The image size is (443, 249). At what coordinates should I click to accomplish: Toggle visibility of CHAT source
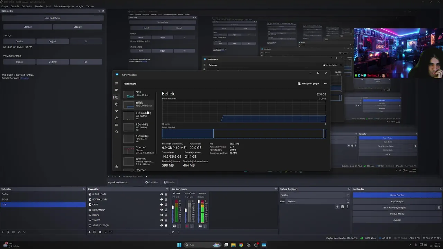pyautogui.click(x=161, y=205)
